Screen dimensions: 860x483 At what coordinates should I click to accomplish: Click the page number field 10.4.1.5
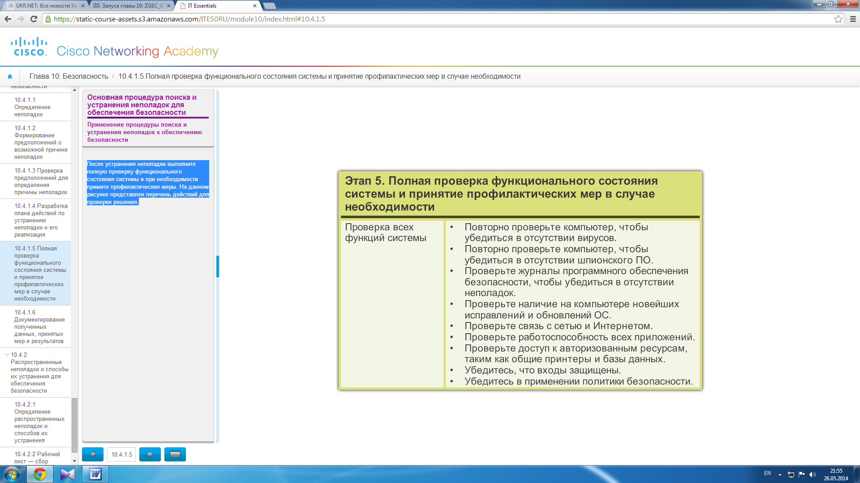click(x=121, y=454)
